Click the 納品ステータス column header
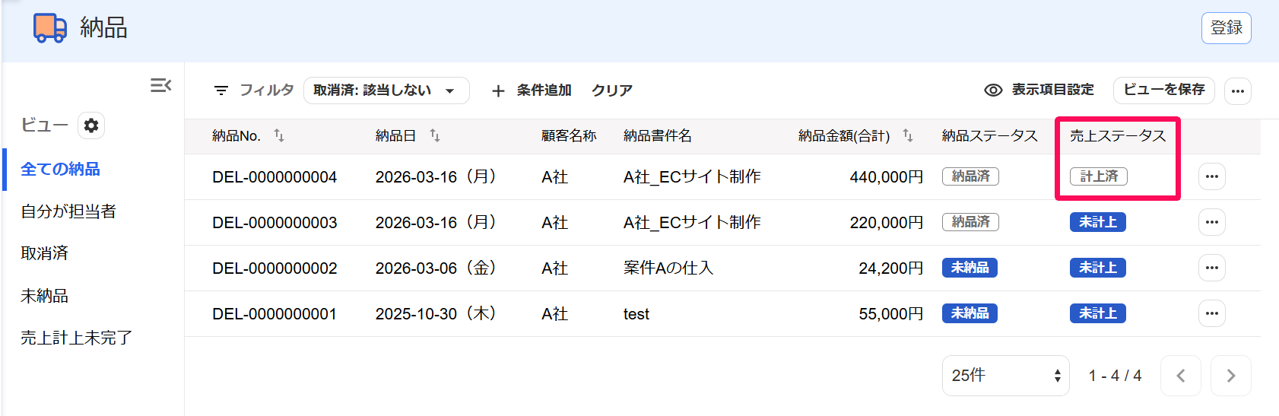 (x=990, y=135)
